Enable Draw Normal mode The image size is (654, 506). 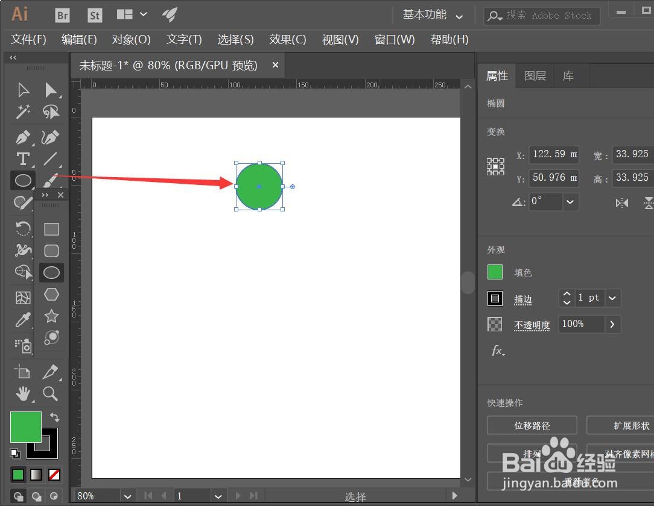point(18,496)
